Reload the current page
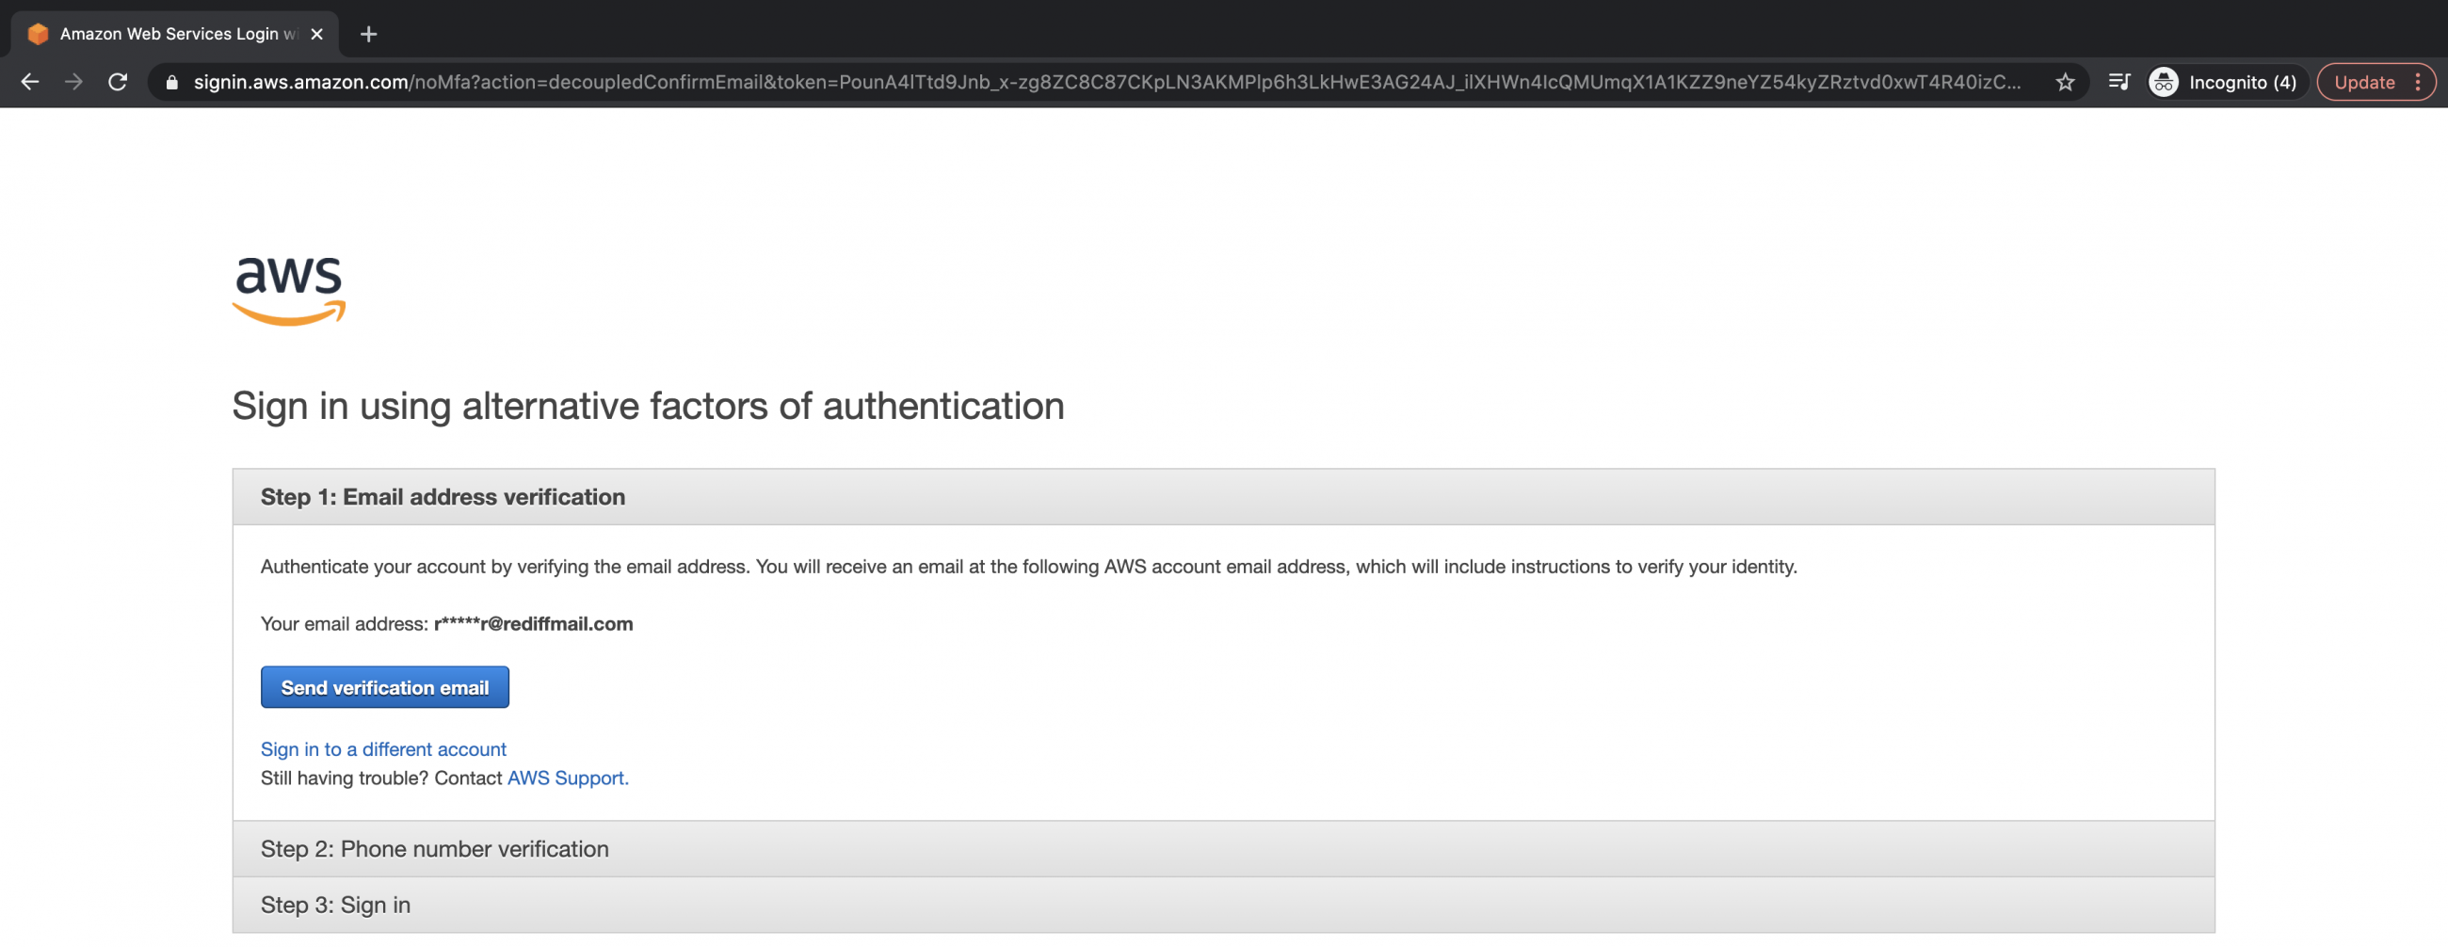The image size is (2448, 947). [x=118, y=82]
